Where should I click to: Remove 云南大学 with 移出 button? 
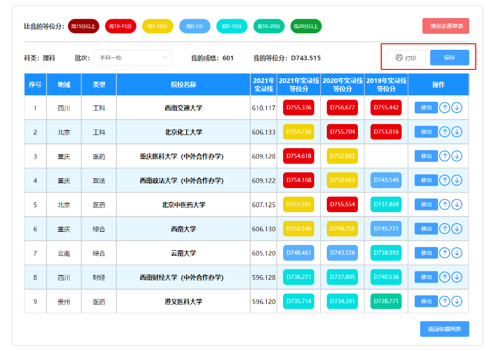(426, 253)
